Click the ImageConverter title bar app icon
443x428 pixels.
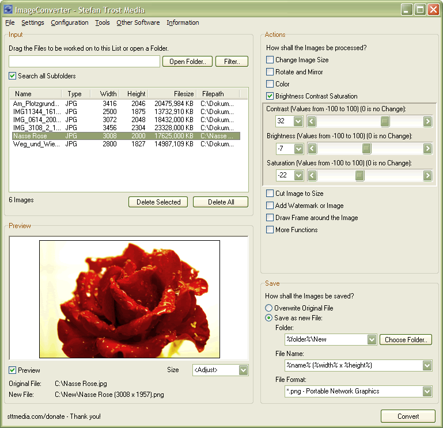pyautogui.click(x=8, y=10)
